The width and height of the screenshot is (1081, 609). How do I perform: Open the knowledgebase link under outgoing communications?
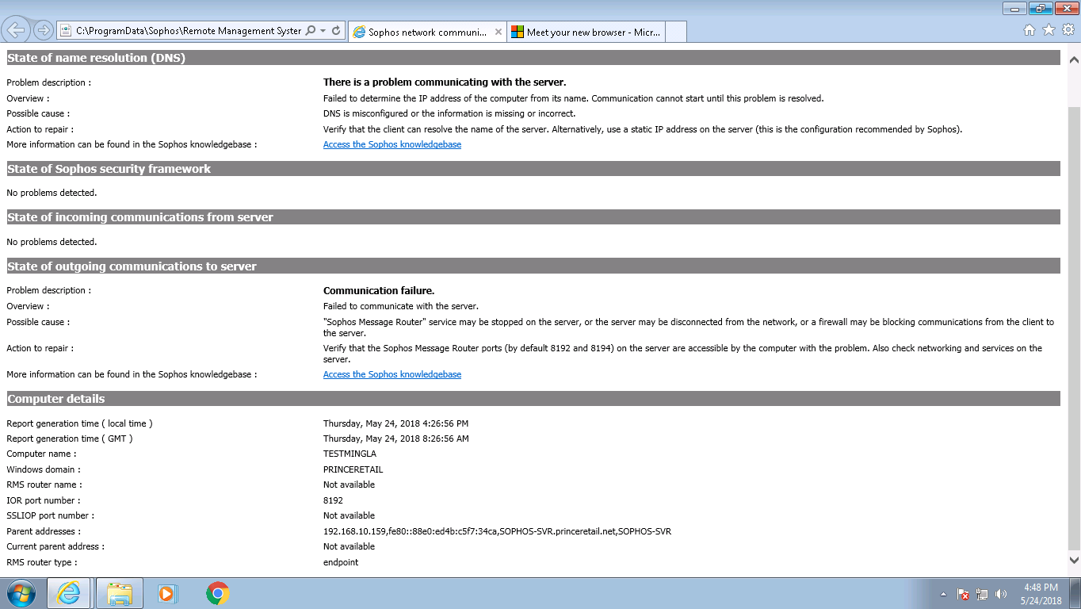coord(392,374)
